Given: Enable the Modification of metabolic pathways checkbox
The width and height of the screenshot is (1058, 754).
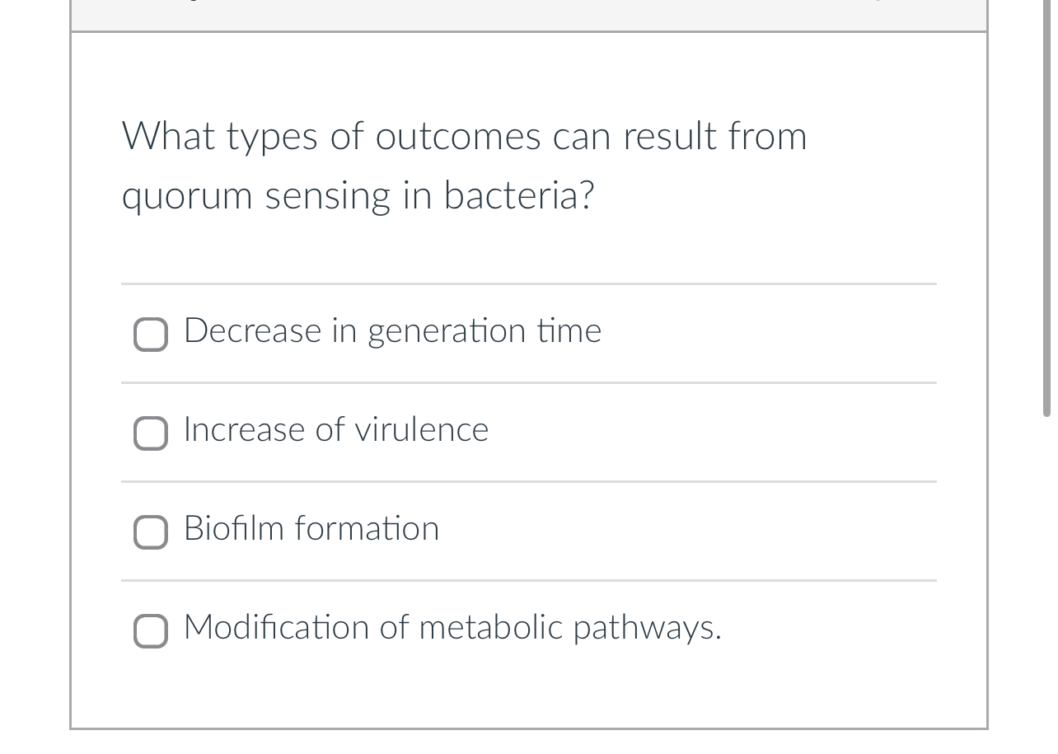Looking at the screenshot, I should (x=151, y=631).
